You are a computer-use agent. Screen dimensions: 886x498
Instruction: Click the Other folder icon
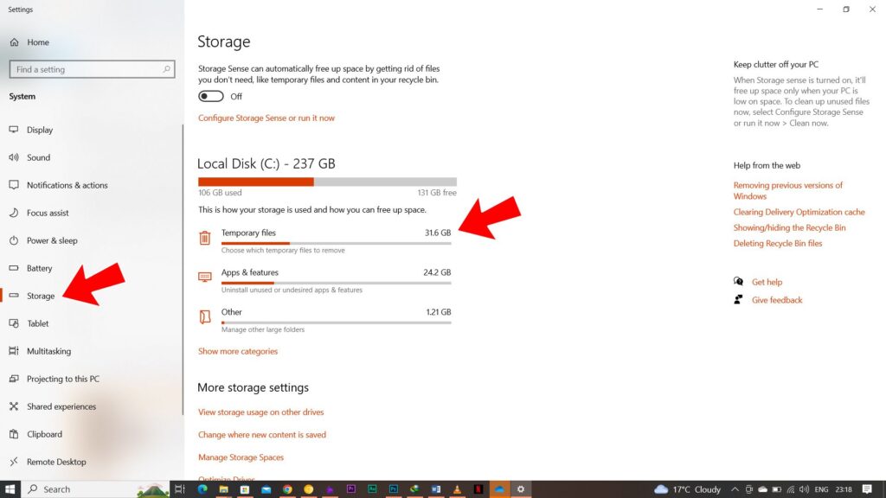[204, 316]
